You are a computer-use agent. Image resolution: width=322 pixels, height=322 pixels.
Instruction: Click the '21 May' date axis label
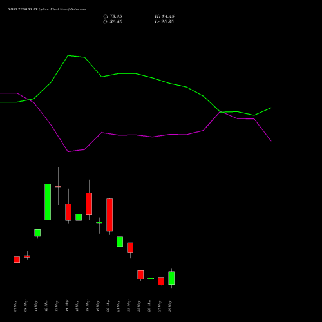pyautogui.click(x=118, y=307)
